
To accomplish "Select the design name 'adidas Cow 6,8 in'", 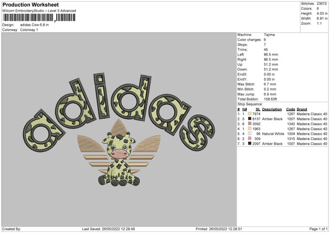I will pos(34,25).
